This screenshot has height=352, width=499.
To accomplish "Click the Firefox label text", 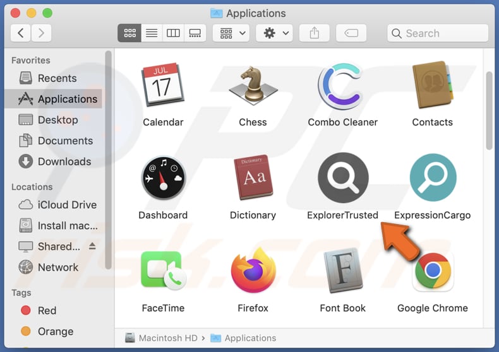I will [x=253, y=308].
